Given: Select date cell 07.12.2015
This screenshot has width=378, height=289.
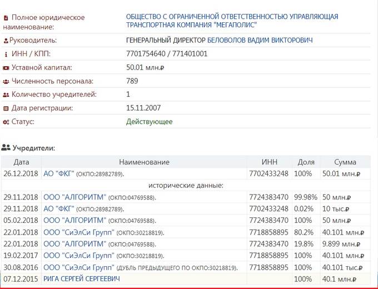Looking at the screenshot, I should [x=21, y=279].
